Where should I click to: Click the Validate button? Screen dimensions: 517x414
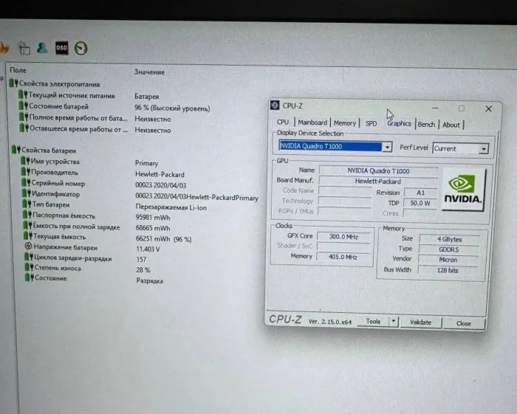420,322
